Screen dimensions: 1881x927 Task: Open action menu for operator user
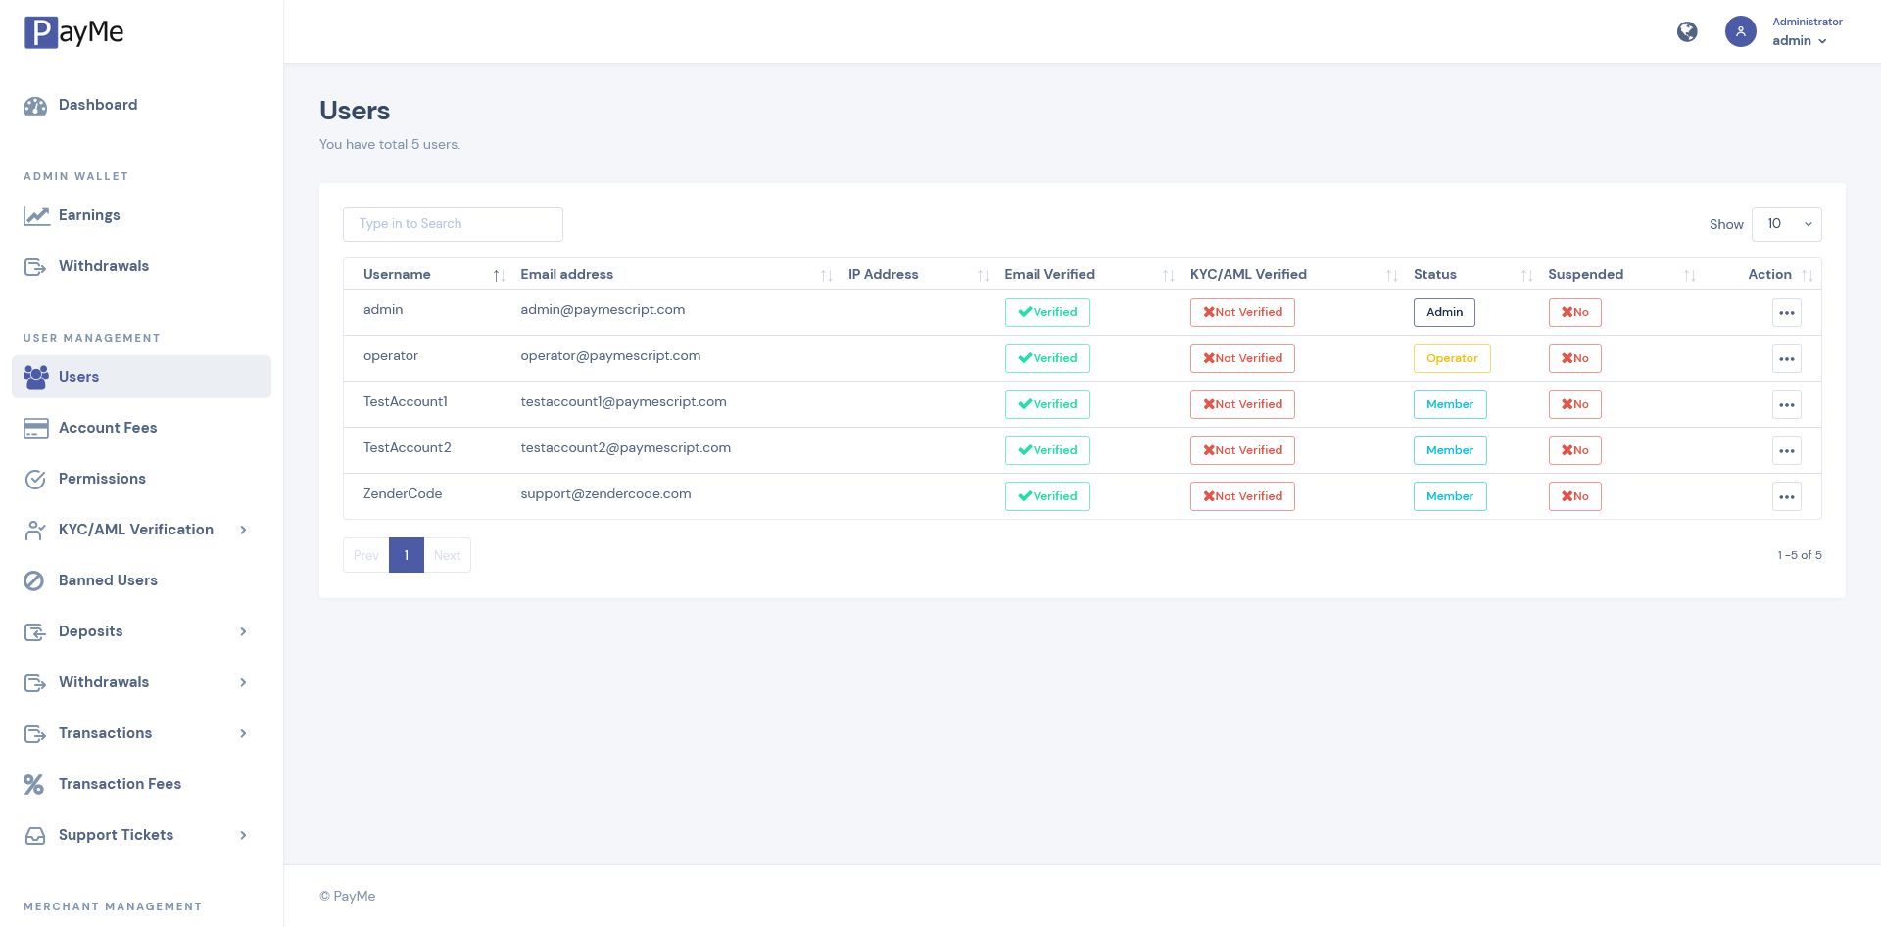[x=1786, y=358]
